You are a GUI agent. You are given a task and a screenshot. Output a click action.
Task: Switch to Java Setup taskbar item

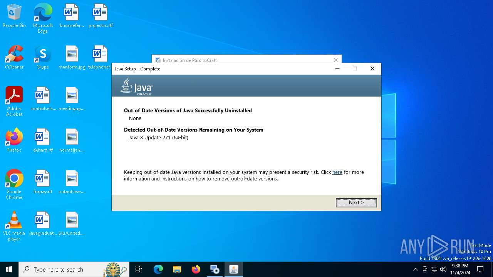(x=234, y=269)
